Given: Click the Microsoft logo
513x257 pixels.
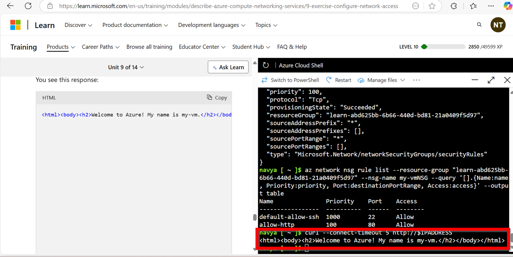Looking at the screenshot, I should (15, 25).
